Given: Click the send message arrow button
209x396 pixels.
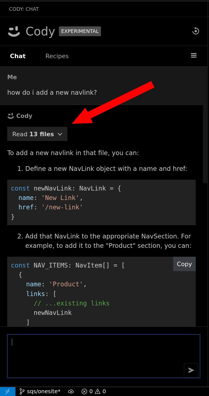Looking at the screenshot, I should 191,370.
